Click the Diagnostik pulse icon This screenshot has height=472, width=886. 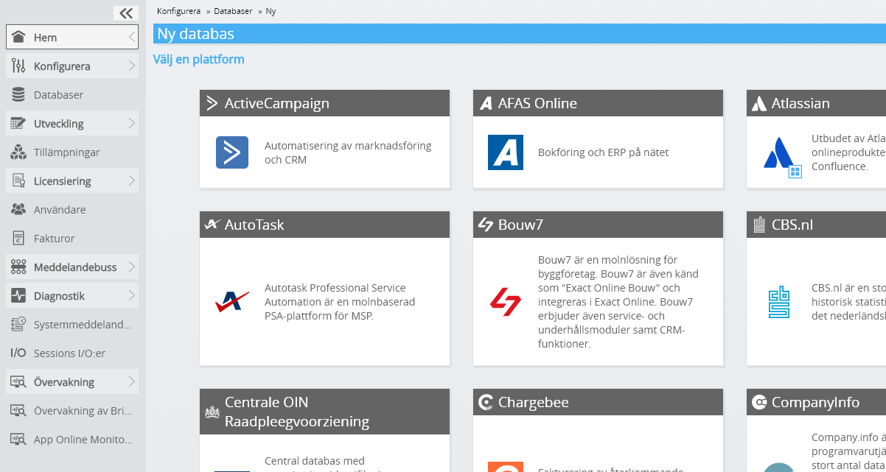pos(19,295)
